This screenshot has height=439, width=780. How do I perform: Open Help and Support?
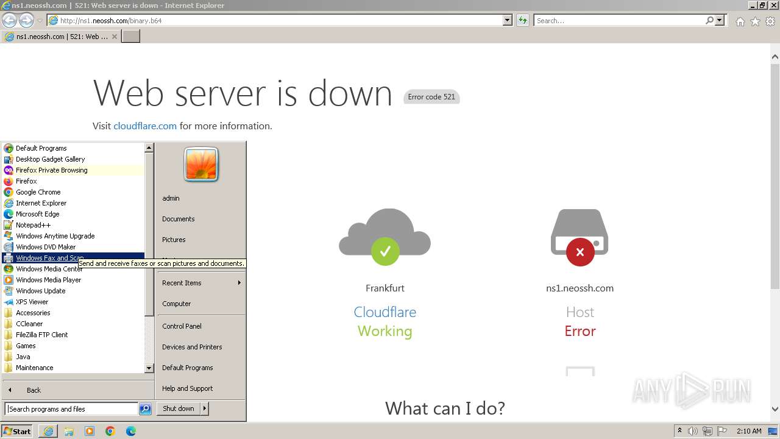[201, 388]
